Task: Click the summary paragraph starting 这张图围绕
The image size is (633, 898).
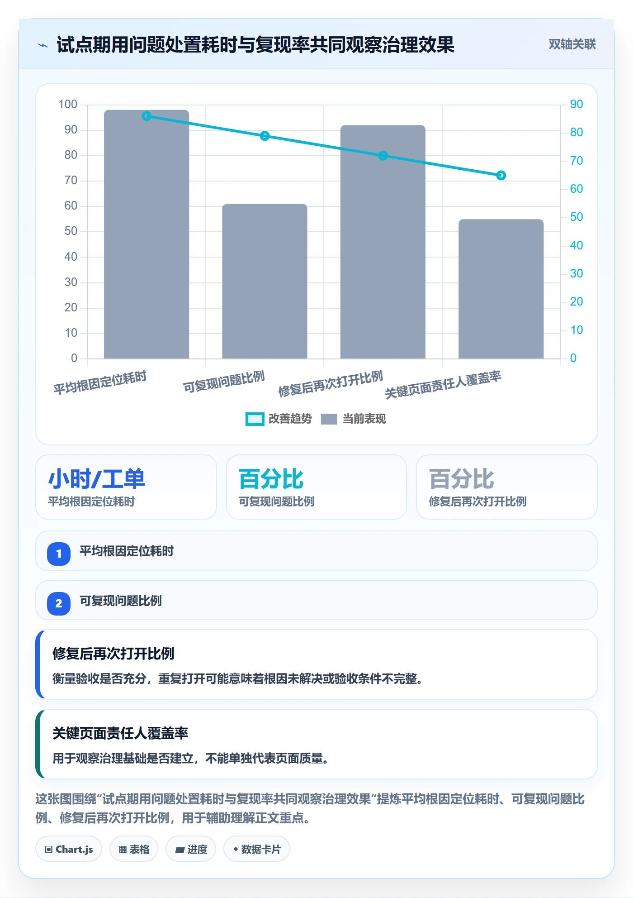Action: pos(310,808)
